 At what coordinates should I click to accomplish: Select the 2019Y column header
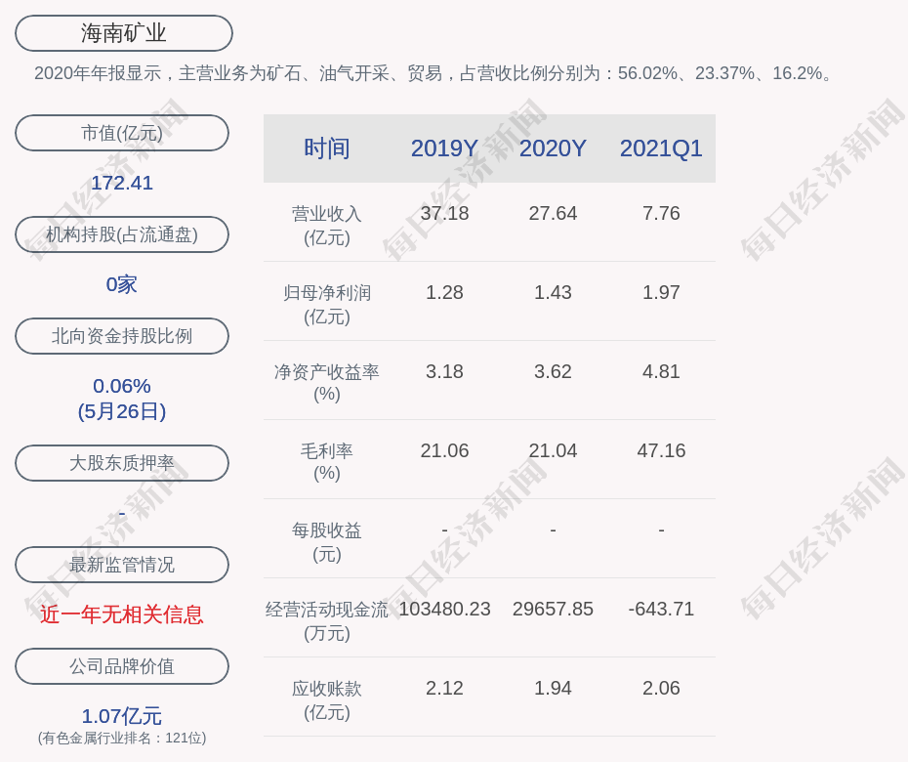[x=444, y=148]
